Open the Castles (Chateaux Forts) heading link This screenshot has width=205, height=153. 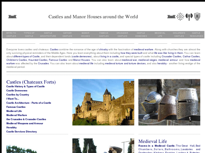(x=31, y=82)
